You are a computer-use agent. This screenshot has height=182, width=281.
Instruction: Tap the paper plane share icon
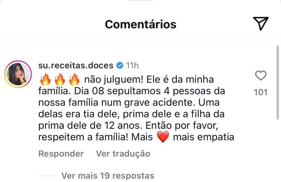tap(260, 24)
